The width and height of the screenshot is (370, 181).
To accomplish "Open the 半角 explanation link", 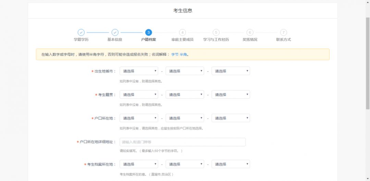I will point(183,55).
